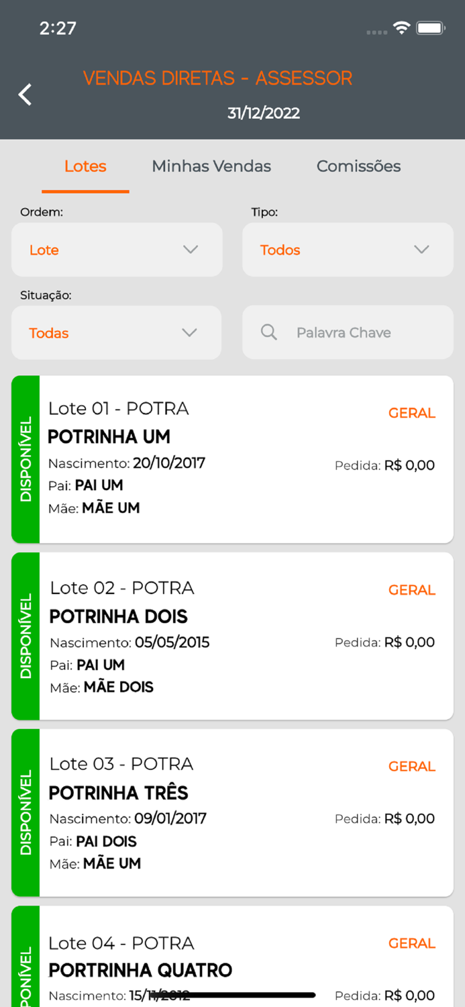Tap the date 31/12/2022 in the header
This screenshot has height=1007, width=465.
(262, 113)
